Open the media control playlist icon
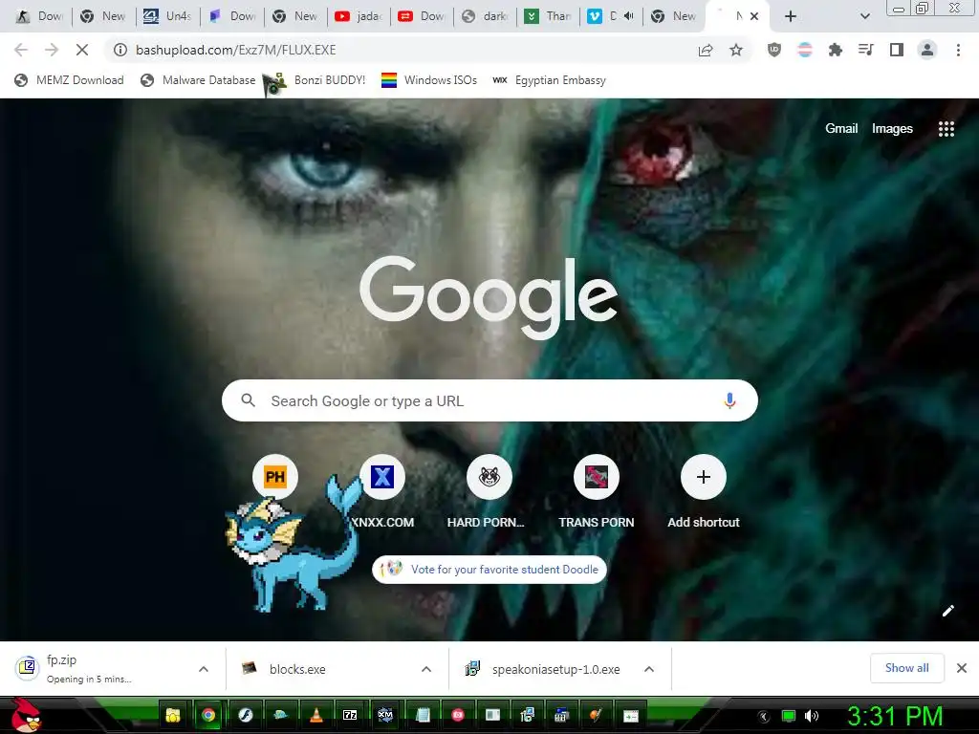 click(866, 50)
